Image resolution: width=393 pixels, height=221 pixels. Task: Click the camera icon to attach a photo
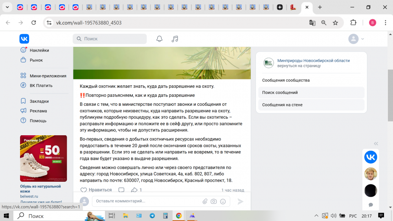(x=213, y=201)
